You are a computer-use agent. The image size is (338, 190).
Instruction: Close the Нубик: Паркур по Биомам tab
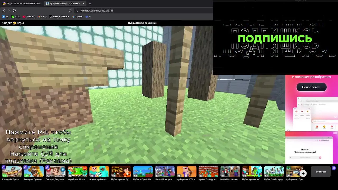[84, 3]
